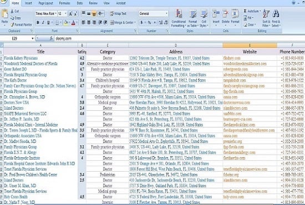Decrease font size with Shrink Font
The height and width of the screenshot is (205, 305).
(x=75, y=14)
